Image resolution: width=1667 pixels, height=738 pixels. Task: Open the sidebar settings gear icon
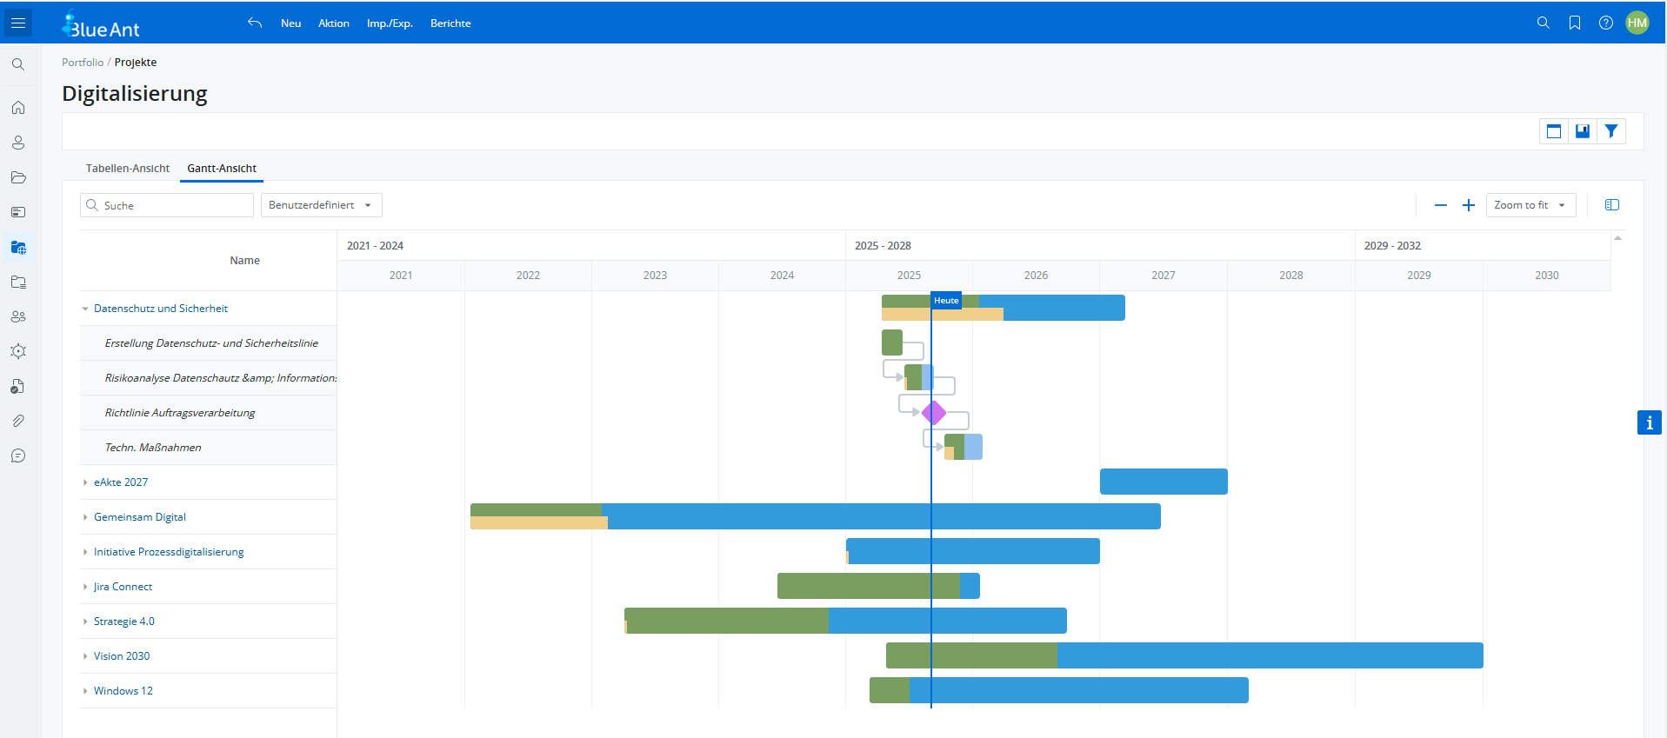(18, 351)
